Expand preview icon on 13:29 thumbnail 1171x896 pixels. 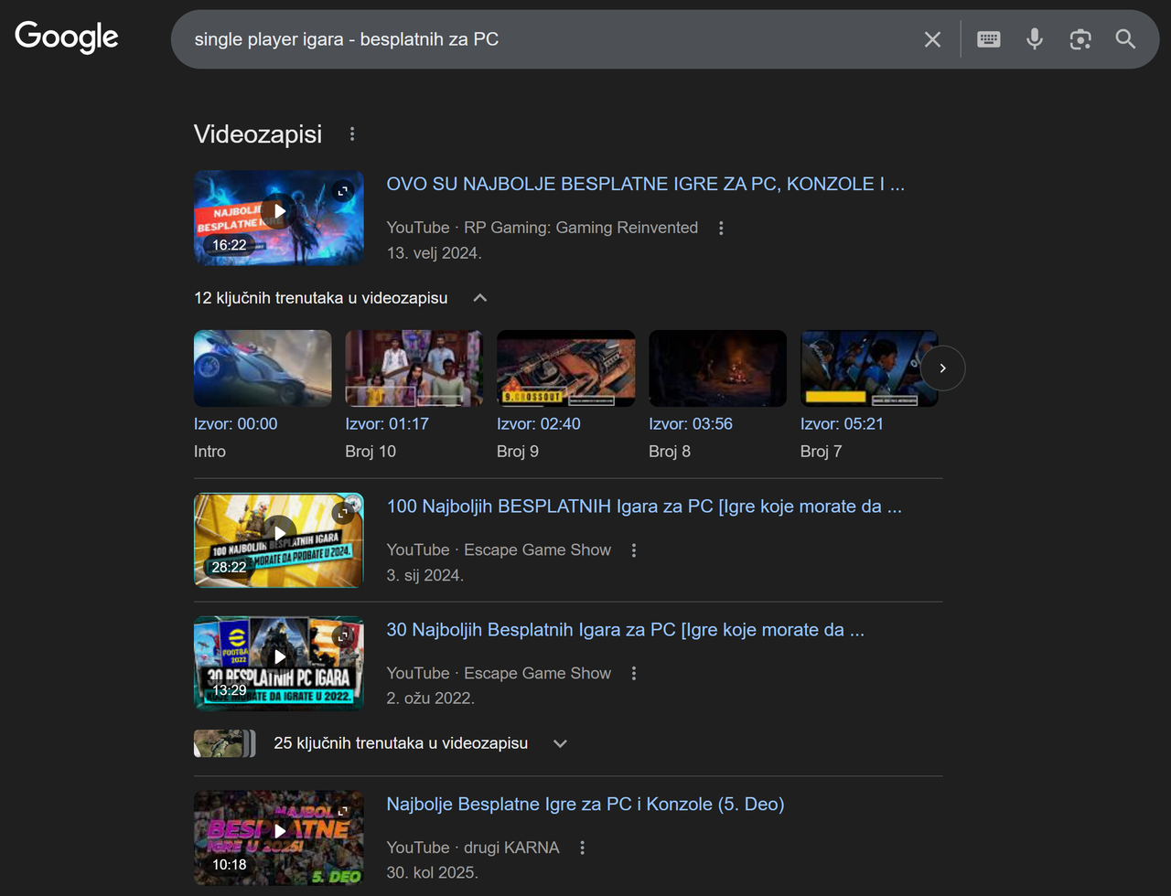click(343, 636)
